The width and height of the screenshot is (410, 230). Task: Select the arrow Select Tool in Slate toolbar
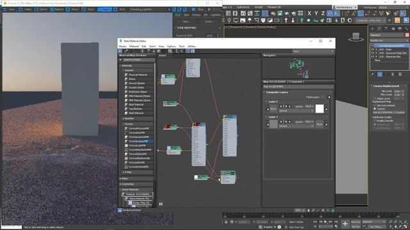click(120, 51)
